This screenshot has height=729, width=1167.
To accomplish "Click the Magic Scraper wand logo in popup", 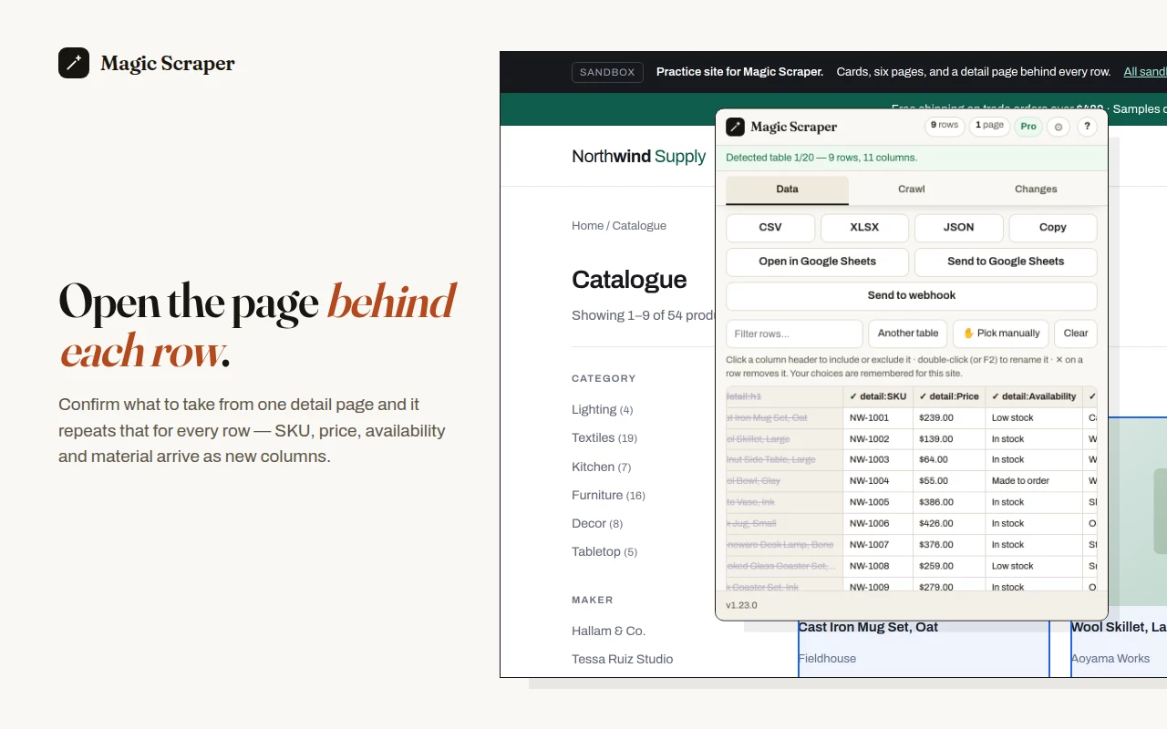I will pyautogui.click(x=735, y=127).
